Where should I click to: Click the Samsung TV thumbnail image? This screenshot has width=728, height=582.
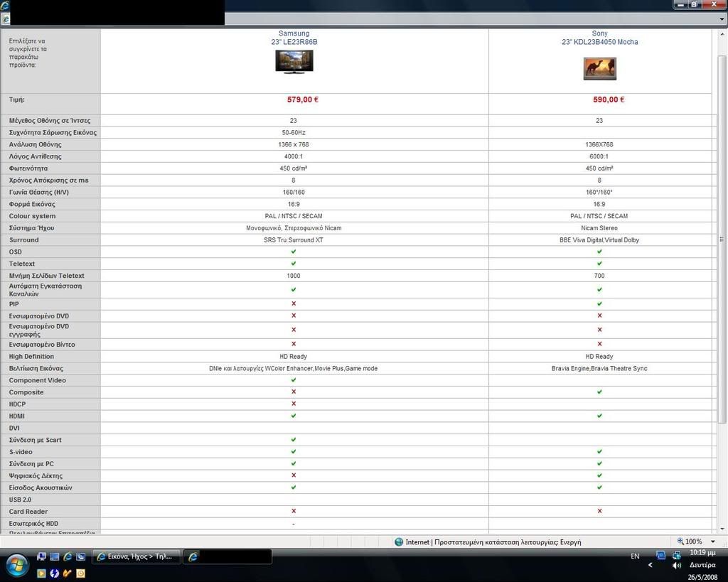[294, 63]
